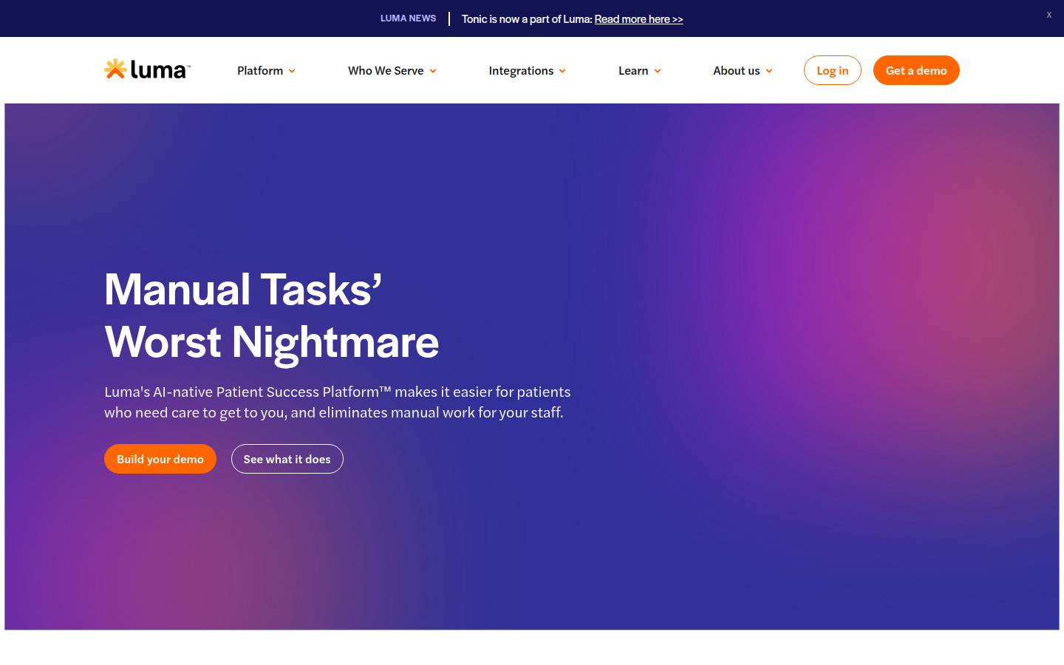This screenshot has height=665, width=1064.
Task: Open the Learn navigation item
Action: 633,71
